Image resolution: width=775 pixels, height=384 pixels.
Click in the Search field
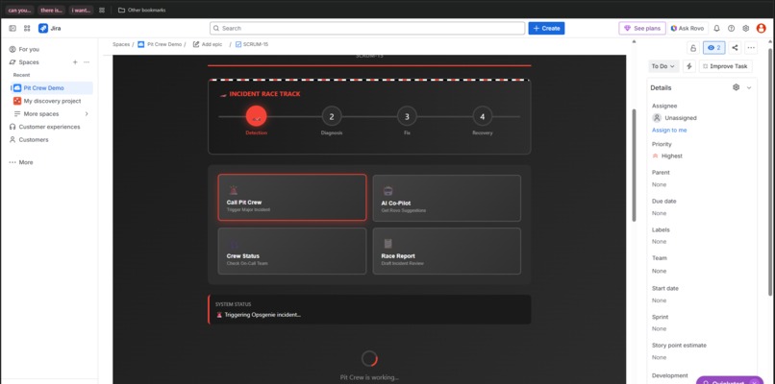click(x=367, y=29)
